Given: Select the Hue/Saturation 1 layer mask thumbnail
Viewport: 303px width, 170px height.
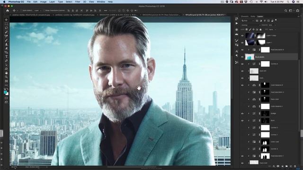Looking at the screenshot, I should (x=265, y=156).
